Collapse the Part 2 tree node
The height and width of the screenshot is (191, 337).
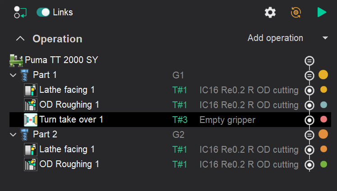(x=13, y=135)
